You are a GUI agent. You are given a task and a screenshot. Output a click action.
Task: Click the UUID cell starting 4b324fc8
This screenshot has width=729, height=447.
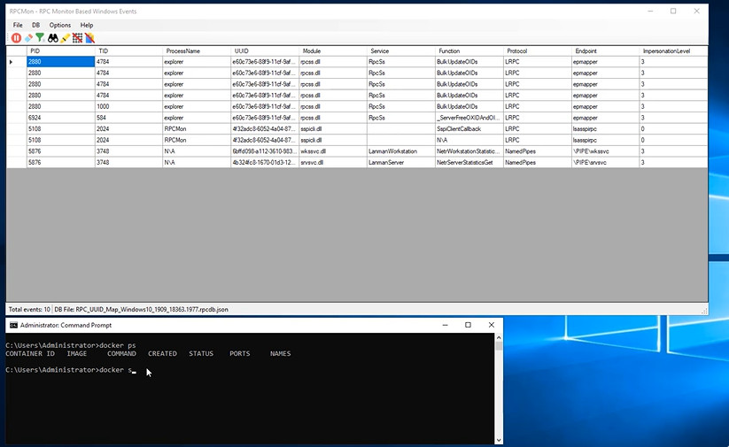[x=265, y=162]
